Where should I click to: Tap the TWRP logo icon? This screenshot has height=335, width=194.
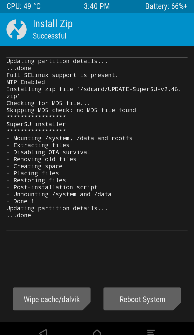[x=16, y=29]
